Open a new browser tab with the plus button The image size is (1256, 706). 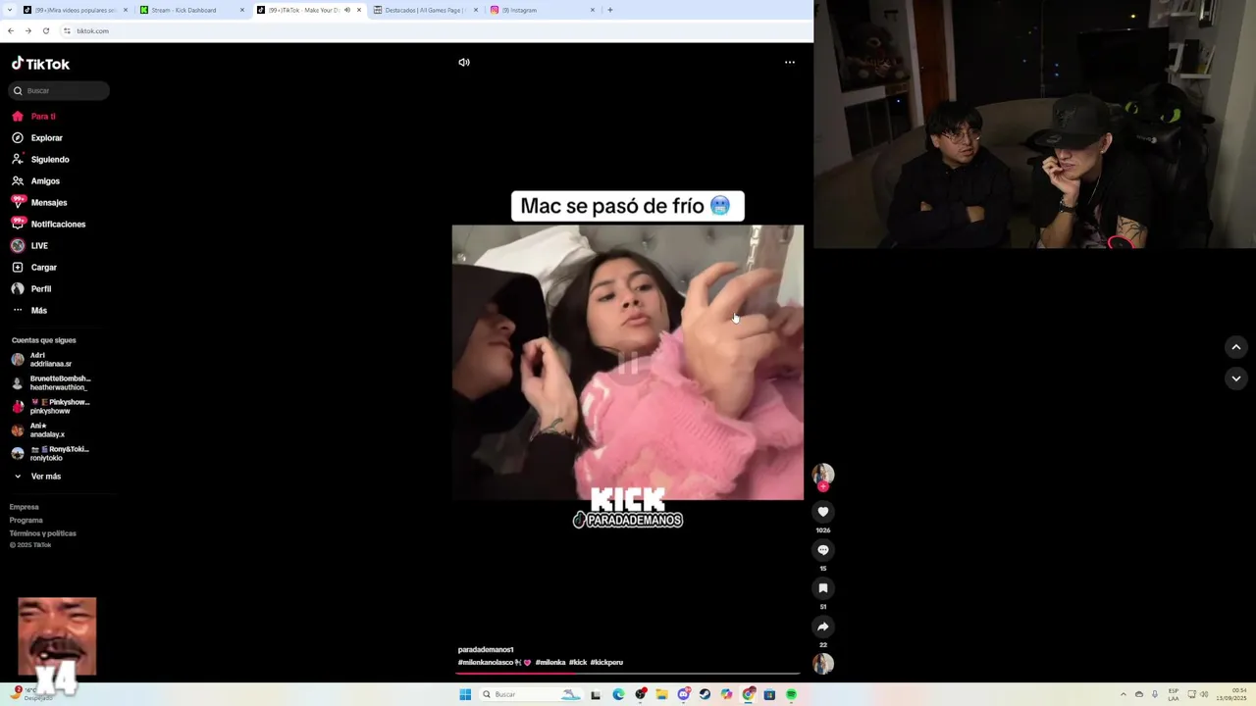click(610, 10)
